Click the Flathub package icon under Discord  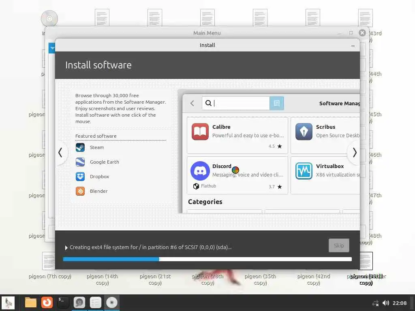click(x=196, y=186)
